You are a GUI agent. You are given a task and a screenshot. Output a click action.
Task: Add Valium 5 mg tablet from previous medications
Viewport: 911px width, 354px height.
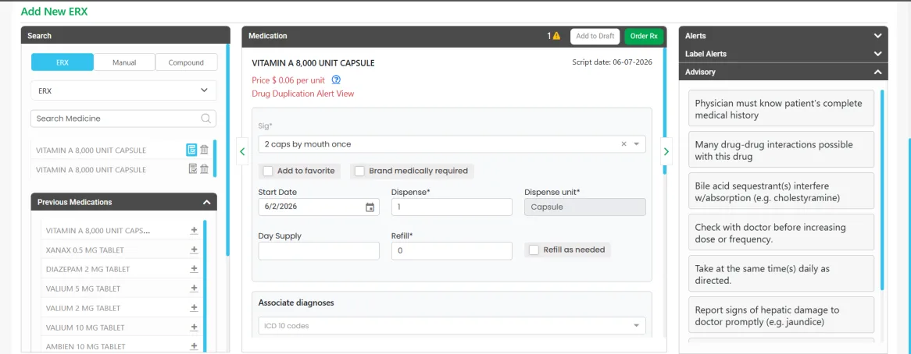pos(194,289)
